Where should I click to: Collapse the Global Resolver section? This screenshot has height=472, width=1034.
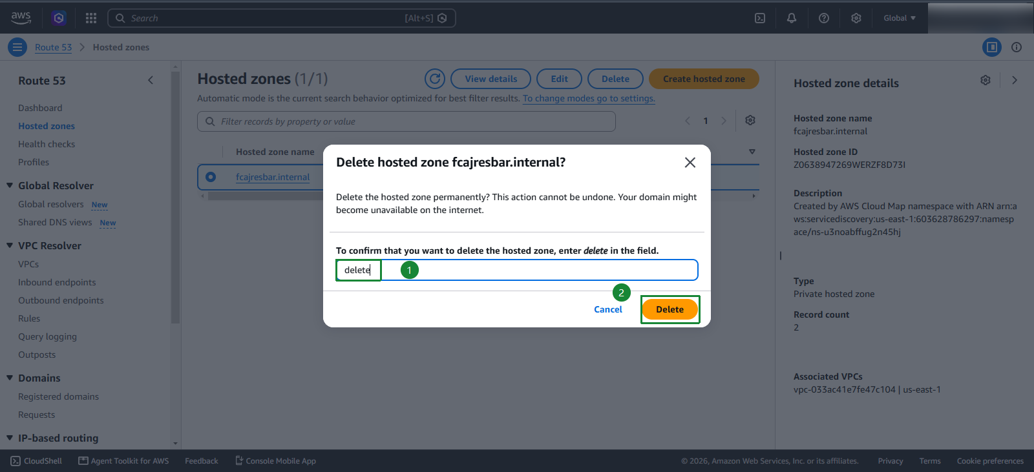pyautogui.click(x=10, y=185)
